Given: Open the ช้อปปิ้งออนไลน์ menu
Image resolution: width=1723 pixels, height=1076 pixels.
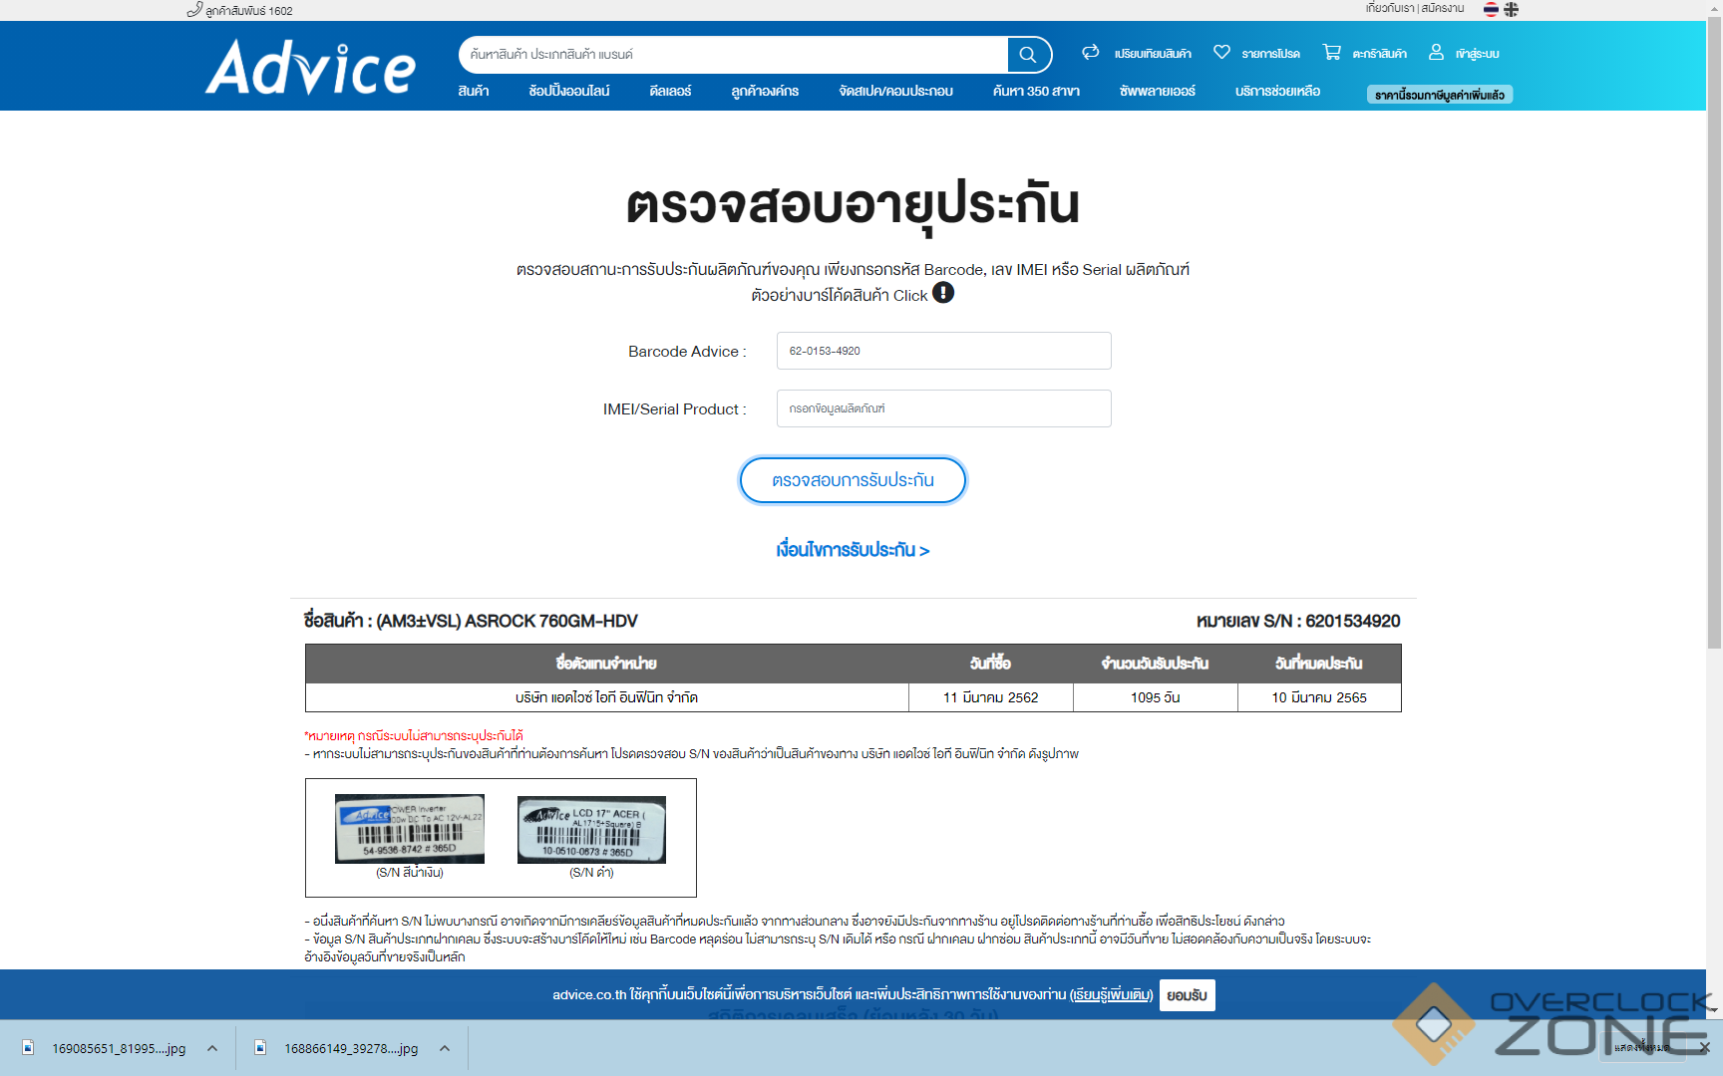Looking at the screenshot, I should [569, 91].
